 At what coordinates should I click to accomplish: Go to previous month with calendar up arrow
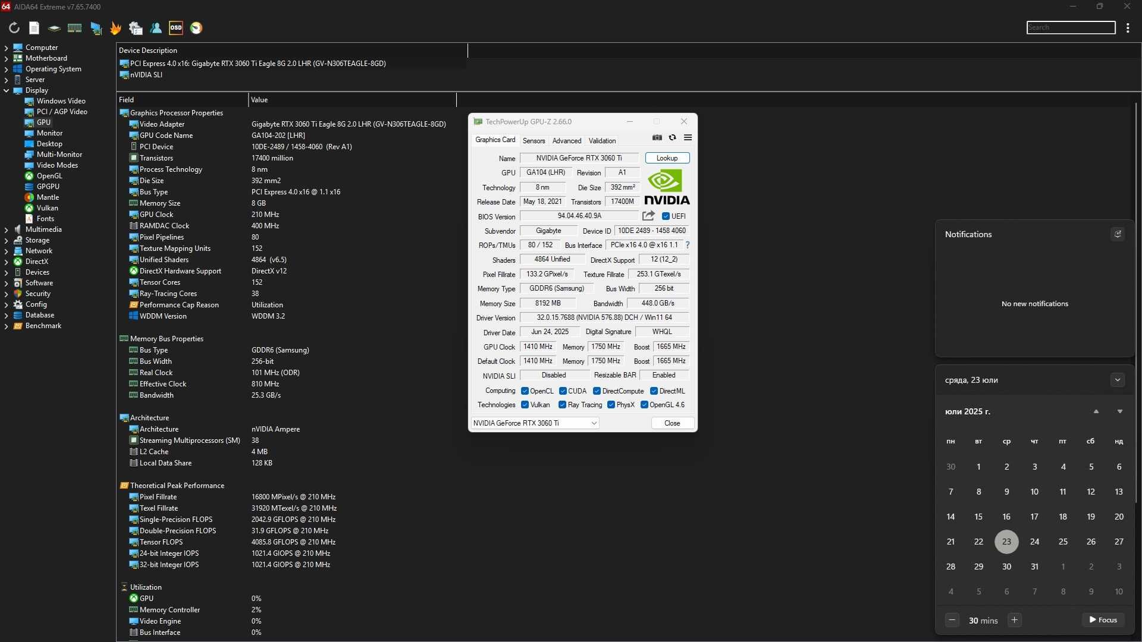1096,411
